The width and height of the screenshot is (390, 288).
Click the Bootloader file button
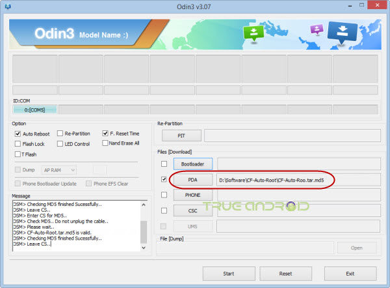pyautogui.click(x=193, y=164)
